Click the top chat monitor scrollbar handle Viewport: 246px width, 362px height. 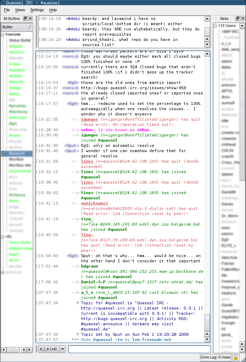coord(207,31)
